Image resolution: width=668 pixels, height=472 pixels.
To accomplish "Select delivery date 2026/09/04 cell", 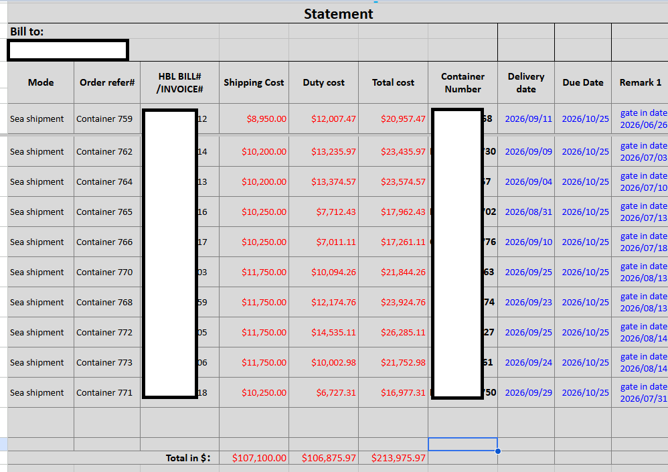I will (x=526, y=181).
